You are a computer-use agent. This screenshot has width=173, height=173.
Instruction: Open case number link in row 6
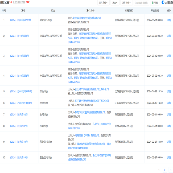[x=21, y=103]
